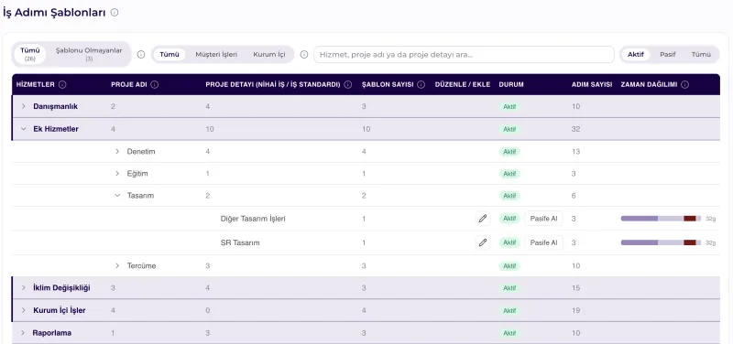Image resolution: width=733 pixels, height=344 pixels.
Task: Open info icon in Proje Adı header
Action: [x=155, y=84]
